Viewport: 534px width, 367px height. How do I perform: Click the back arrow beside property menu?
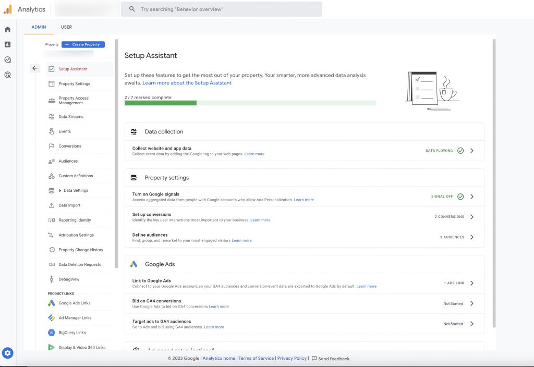tap(35, 68)
